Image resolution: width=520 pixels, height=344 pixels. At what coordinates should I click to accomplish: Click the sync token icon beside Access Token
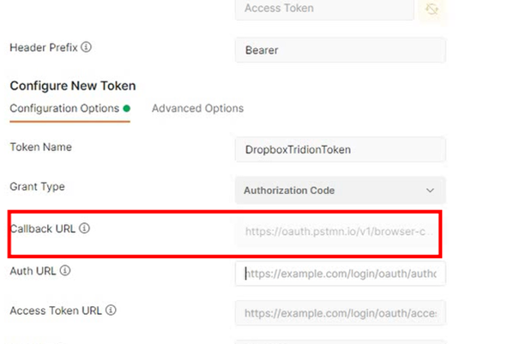[x=432, y=9]
